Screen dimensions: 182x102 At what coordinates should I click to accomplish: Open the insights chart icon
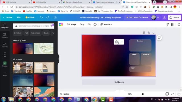(x=164, y=18)
